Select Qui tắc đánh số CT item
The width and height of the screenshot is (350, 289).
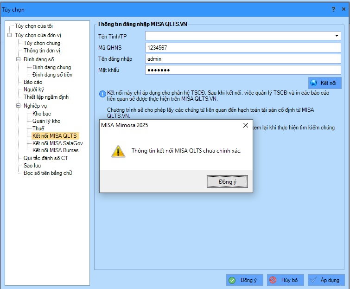point(45,158)
